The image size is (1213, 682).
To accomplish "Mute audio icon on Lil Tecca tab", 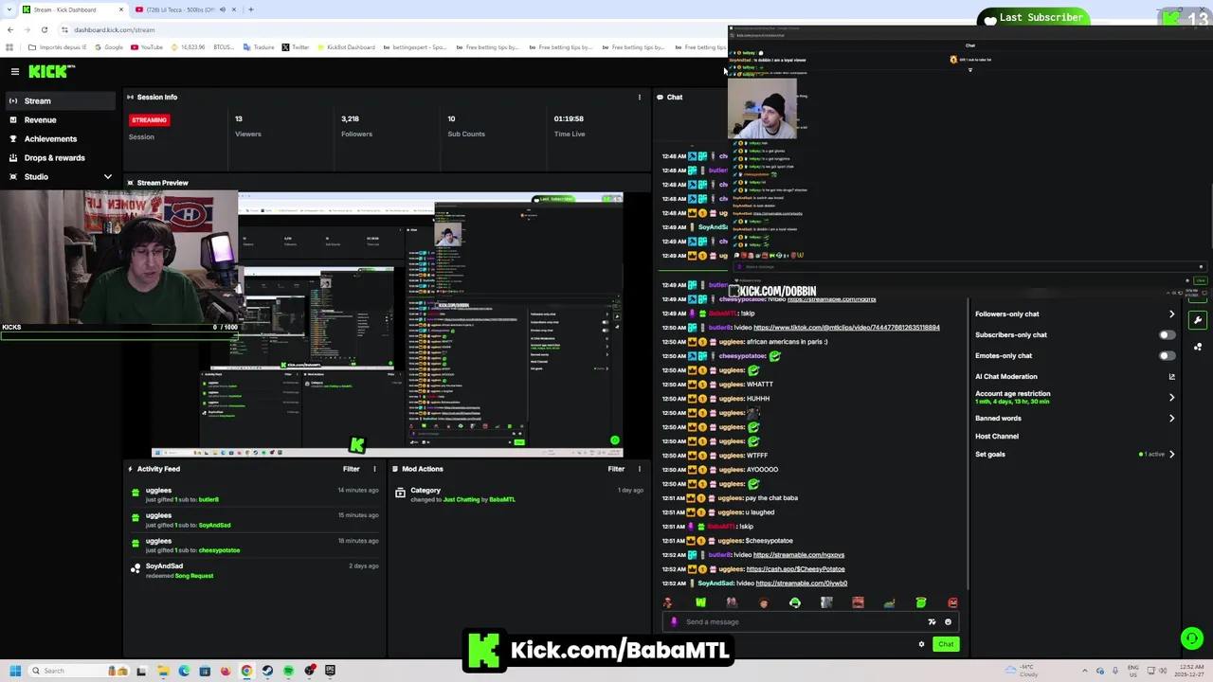I will pos(223,9).
